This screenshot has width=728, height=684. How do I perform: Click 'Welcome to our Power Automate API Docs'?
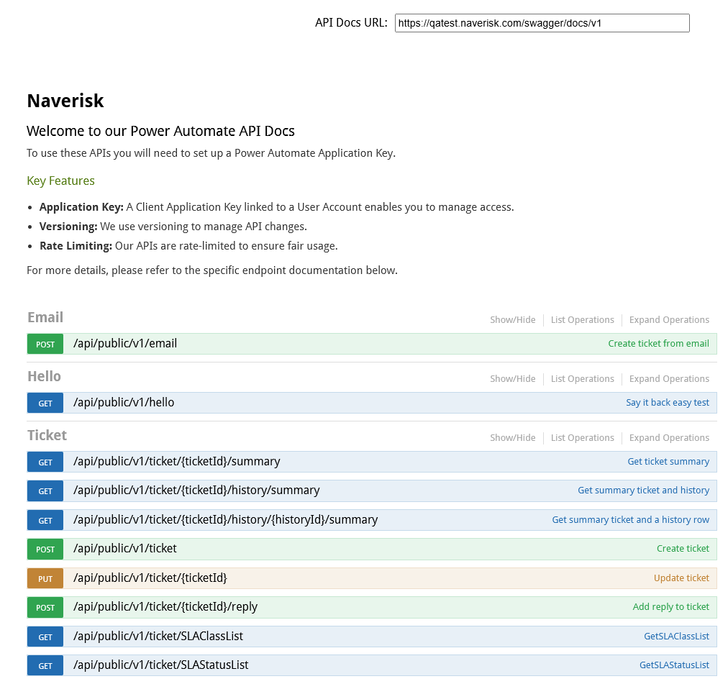click(160, 131)
